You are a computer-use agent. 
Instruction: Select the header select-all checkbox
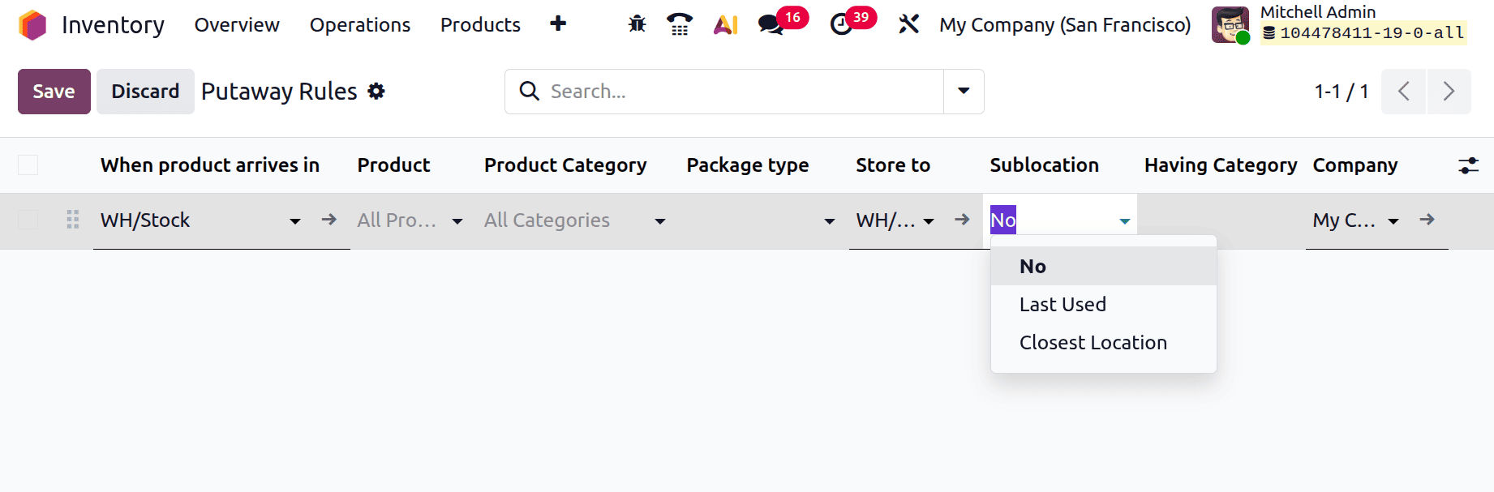pos(28,165)
